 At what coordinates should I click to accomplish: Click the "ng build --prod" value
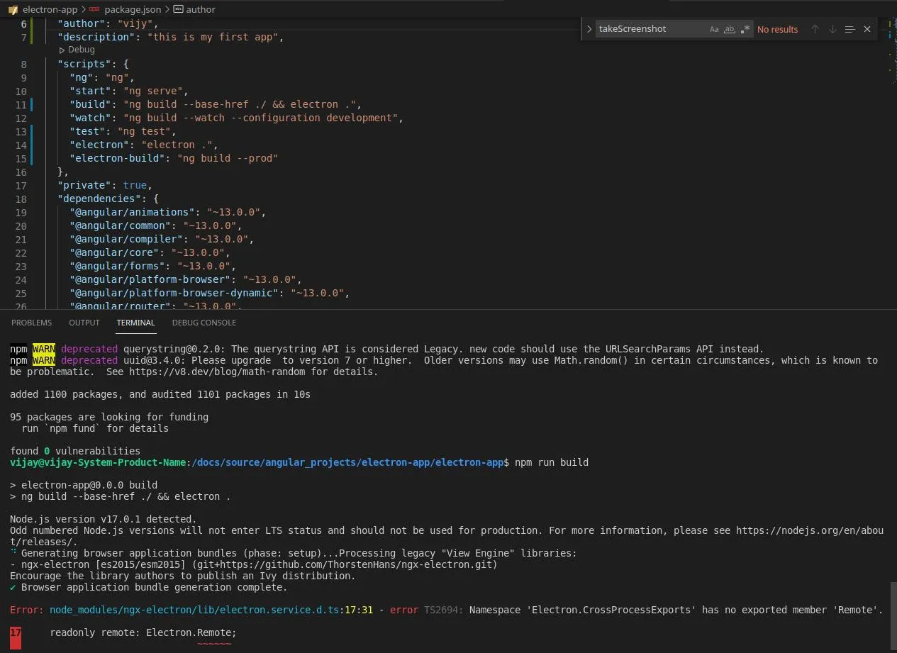(227, 158)
